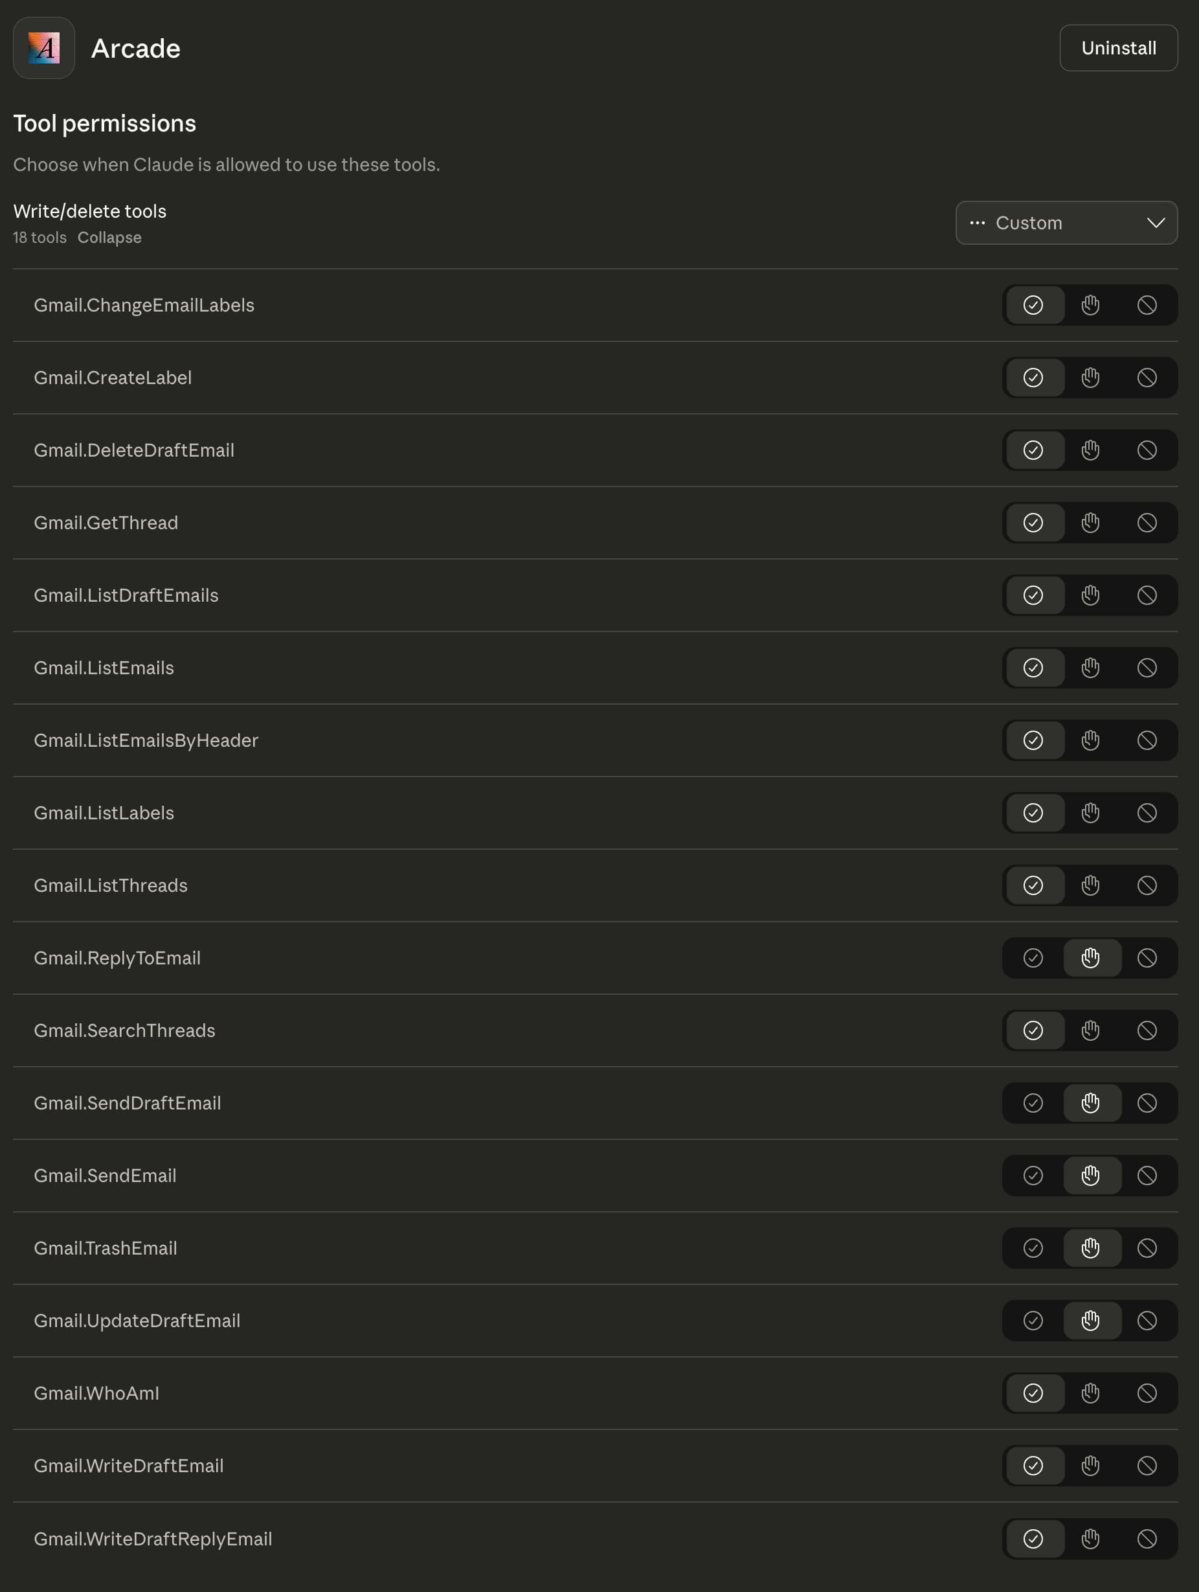Set Gmail.ListLabels to ask via hand icon
This screenshot has width=1199, height=1592.
tap(1090, 813)
